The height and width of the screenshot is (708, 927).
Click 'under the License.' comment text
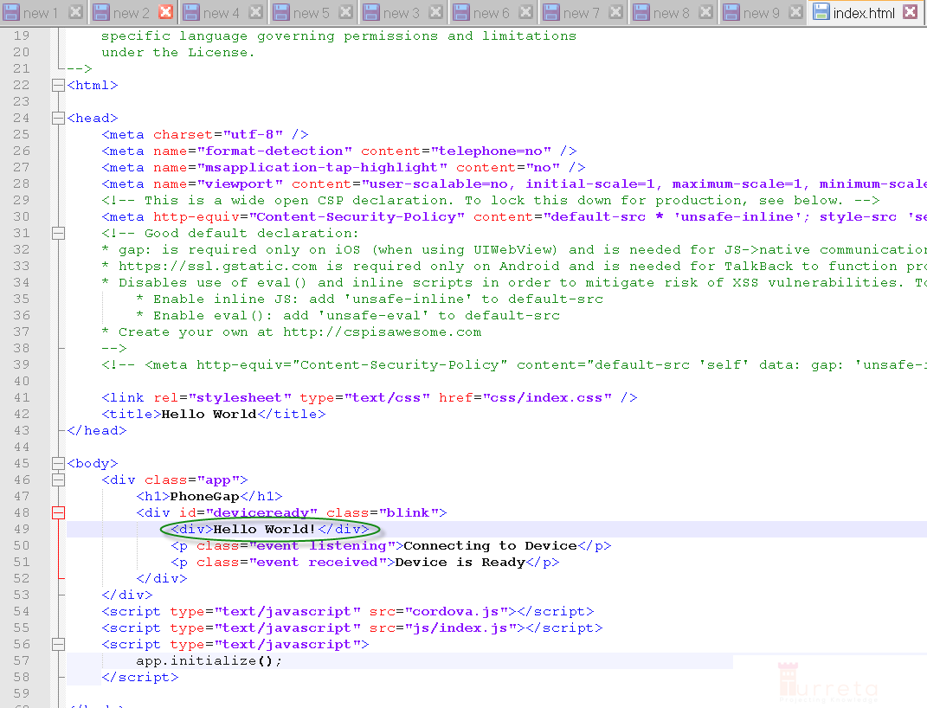click(178, 53)
